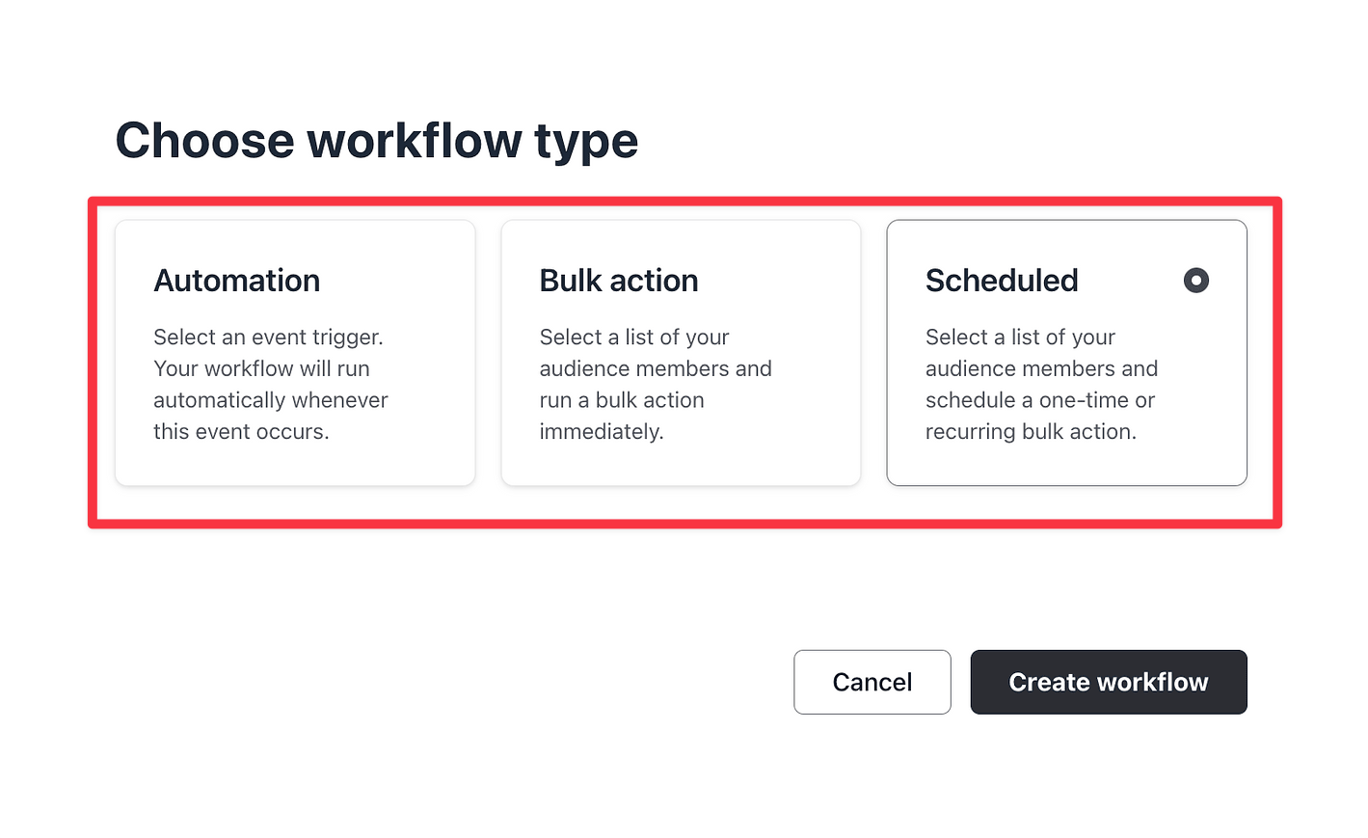Viewport: 1368px width, 838px height.
Task: Click the Scheduled recurring bulk action description
Action: [x=1041, y=384]
